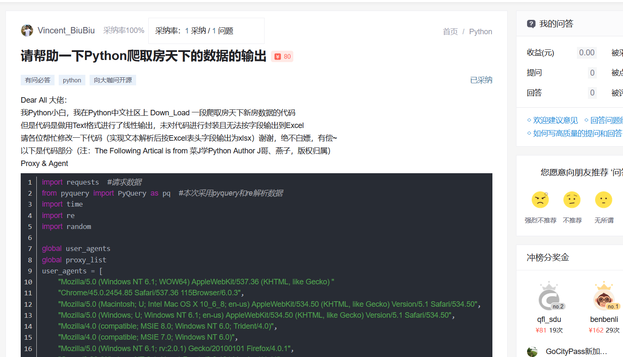The height and width of the screenshot is (357, 623).
Task: Click the 采纳率: 1 采纳 / 1 问题 tooltip
Action: (x=206, y=31)
